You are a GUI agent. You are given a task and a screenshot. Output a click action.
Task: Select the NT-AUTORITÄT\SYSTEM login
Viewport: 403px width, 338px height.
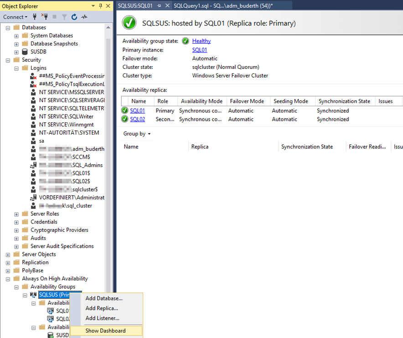(x=69, y=133)
